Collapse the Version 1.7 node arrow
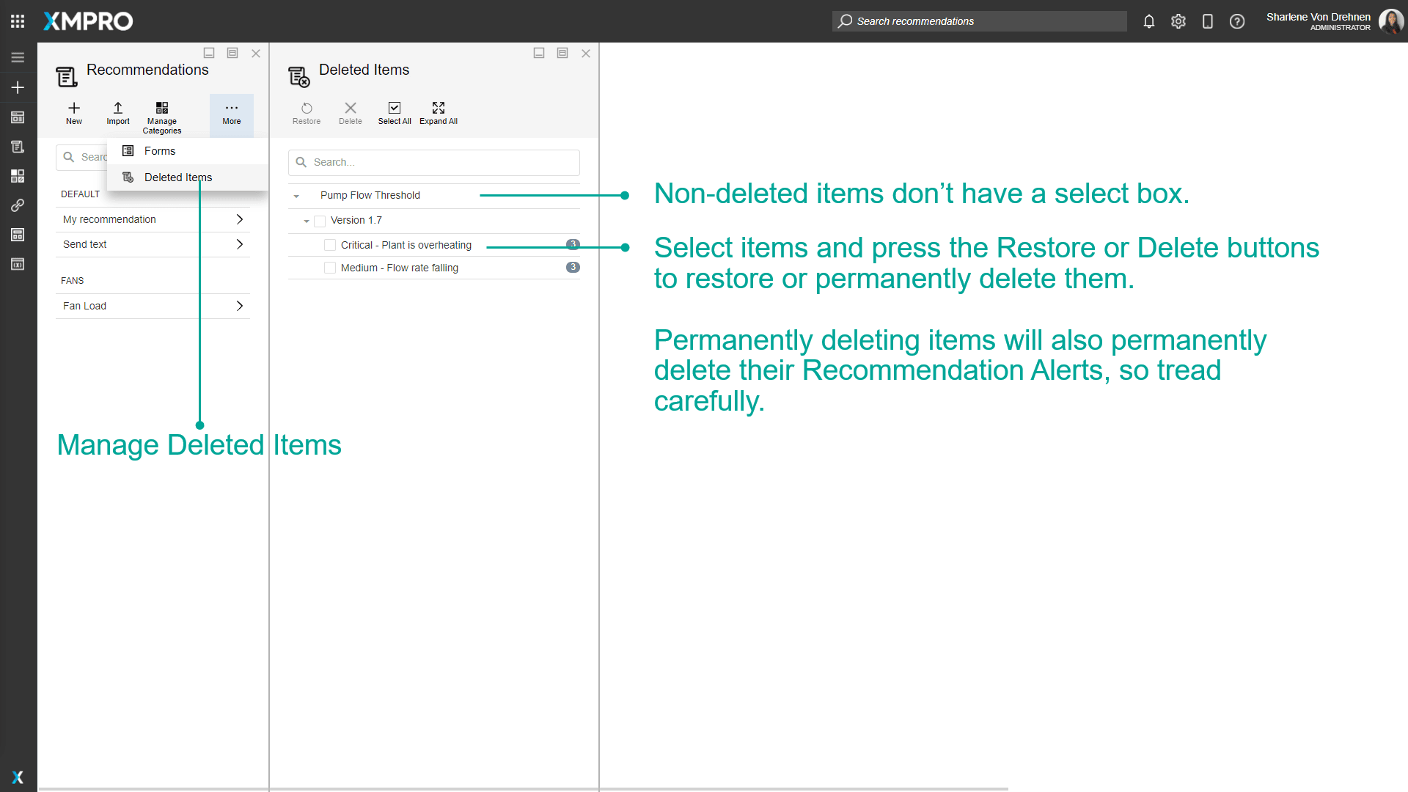Image resolution: width=1408 pixels, height=792 pixels. pyautogui.click(x=307, y=221)
